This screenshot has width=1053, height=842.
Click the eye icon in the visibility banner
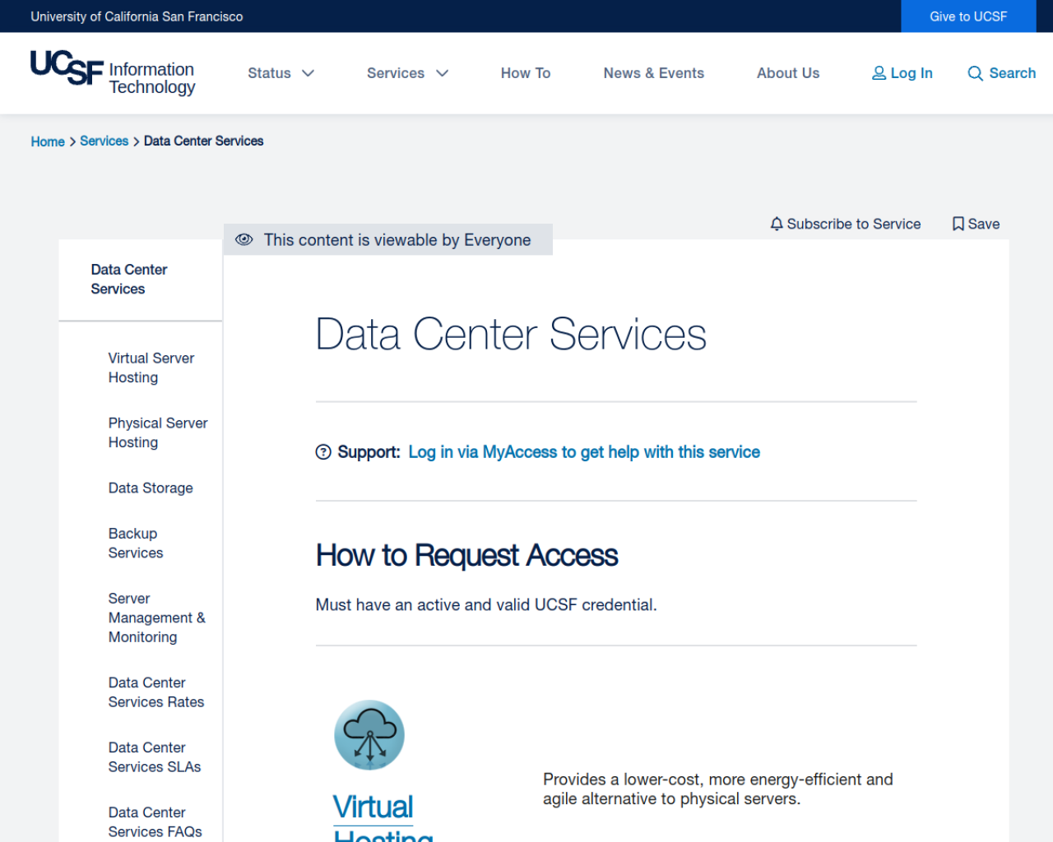click(x=244, y=239)
